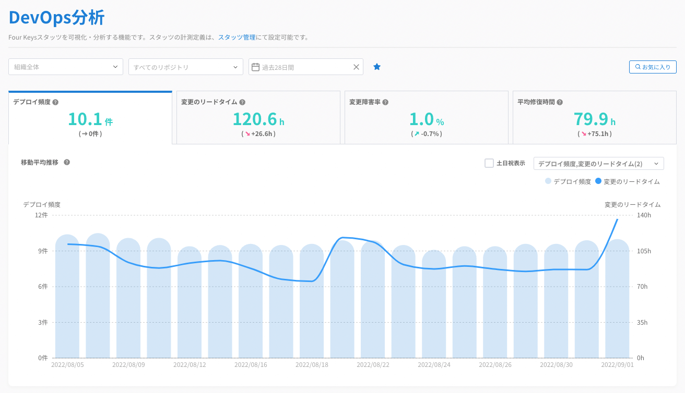Screen dimensions: 685x393
Task: Toggle デプロイ頻度 legend series
Action: point(568,181)
